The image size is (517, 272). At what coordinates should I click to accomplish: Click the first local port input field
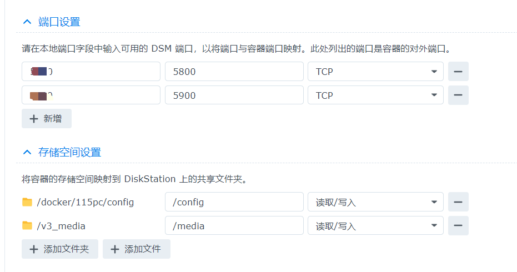pos(91,72)
